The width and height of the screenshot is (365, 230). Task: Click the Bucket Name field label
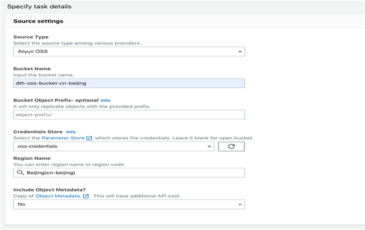[32, 69]
